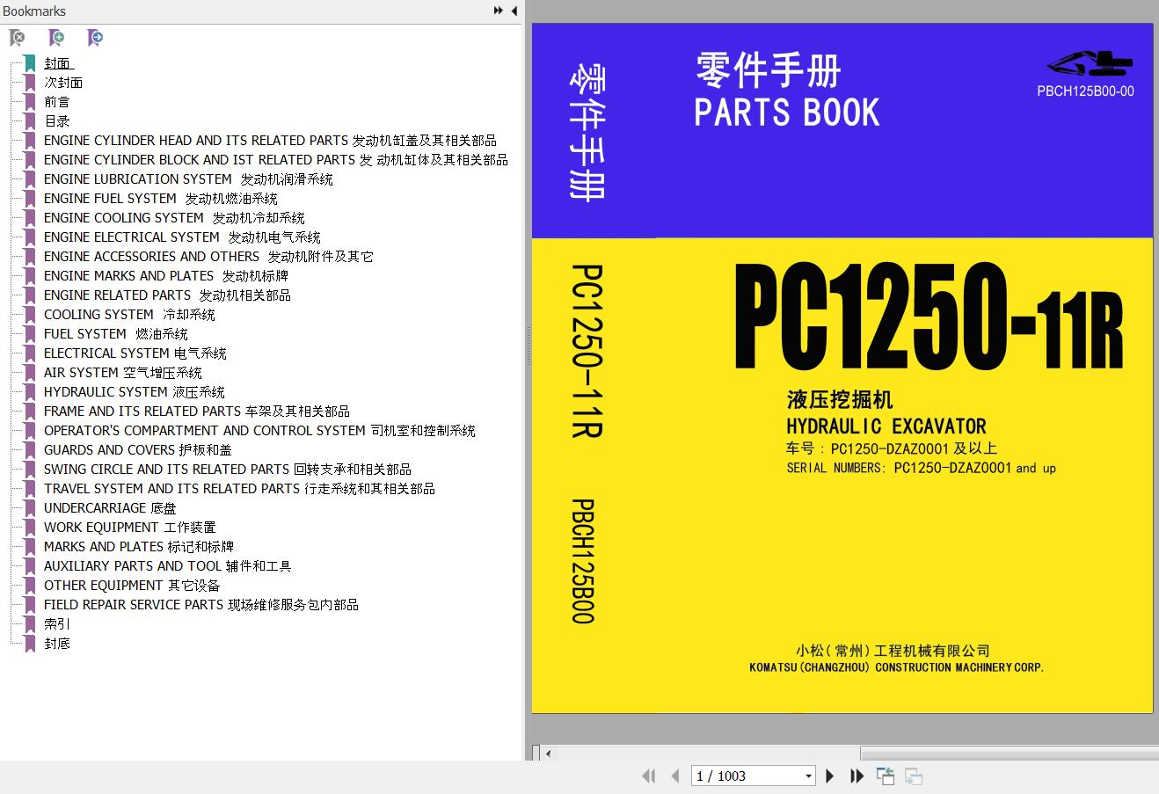The height and width of the screenshot is (794, 1159).
Task: Jump to MARKS AND PLATES 标记和标牌 bookmark
Action: point(139,547)
